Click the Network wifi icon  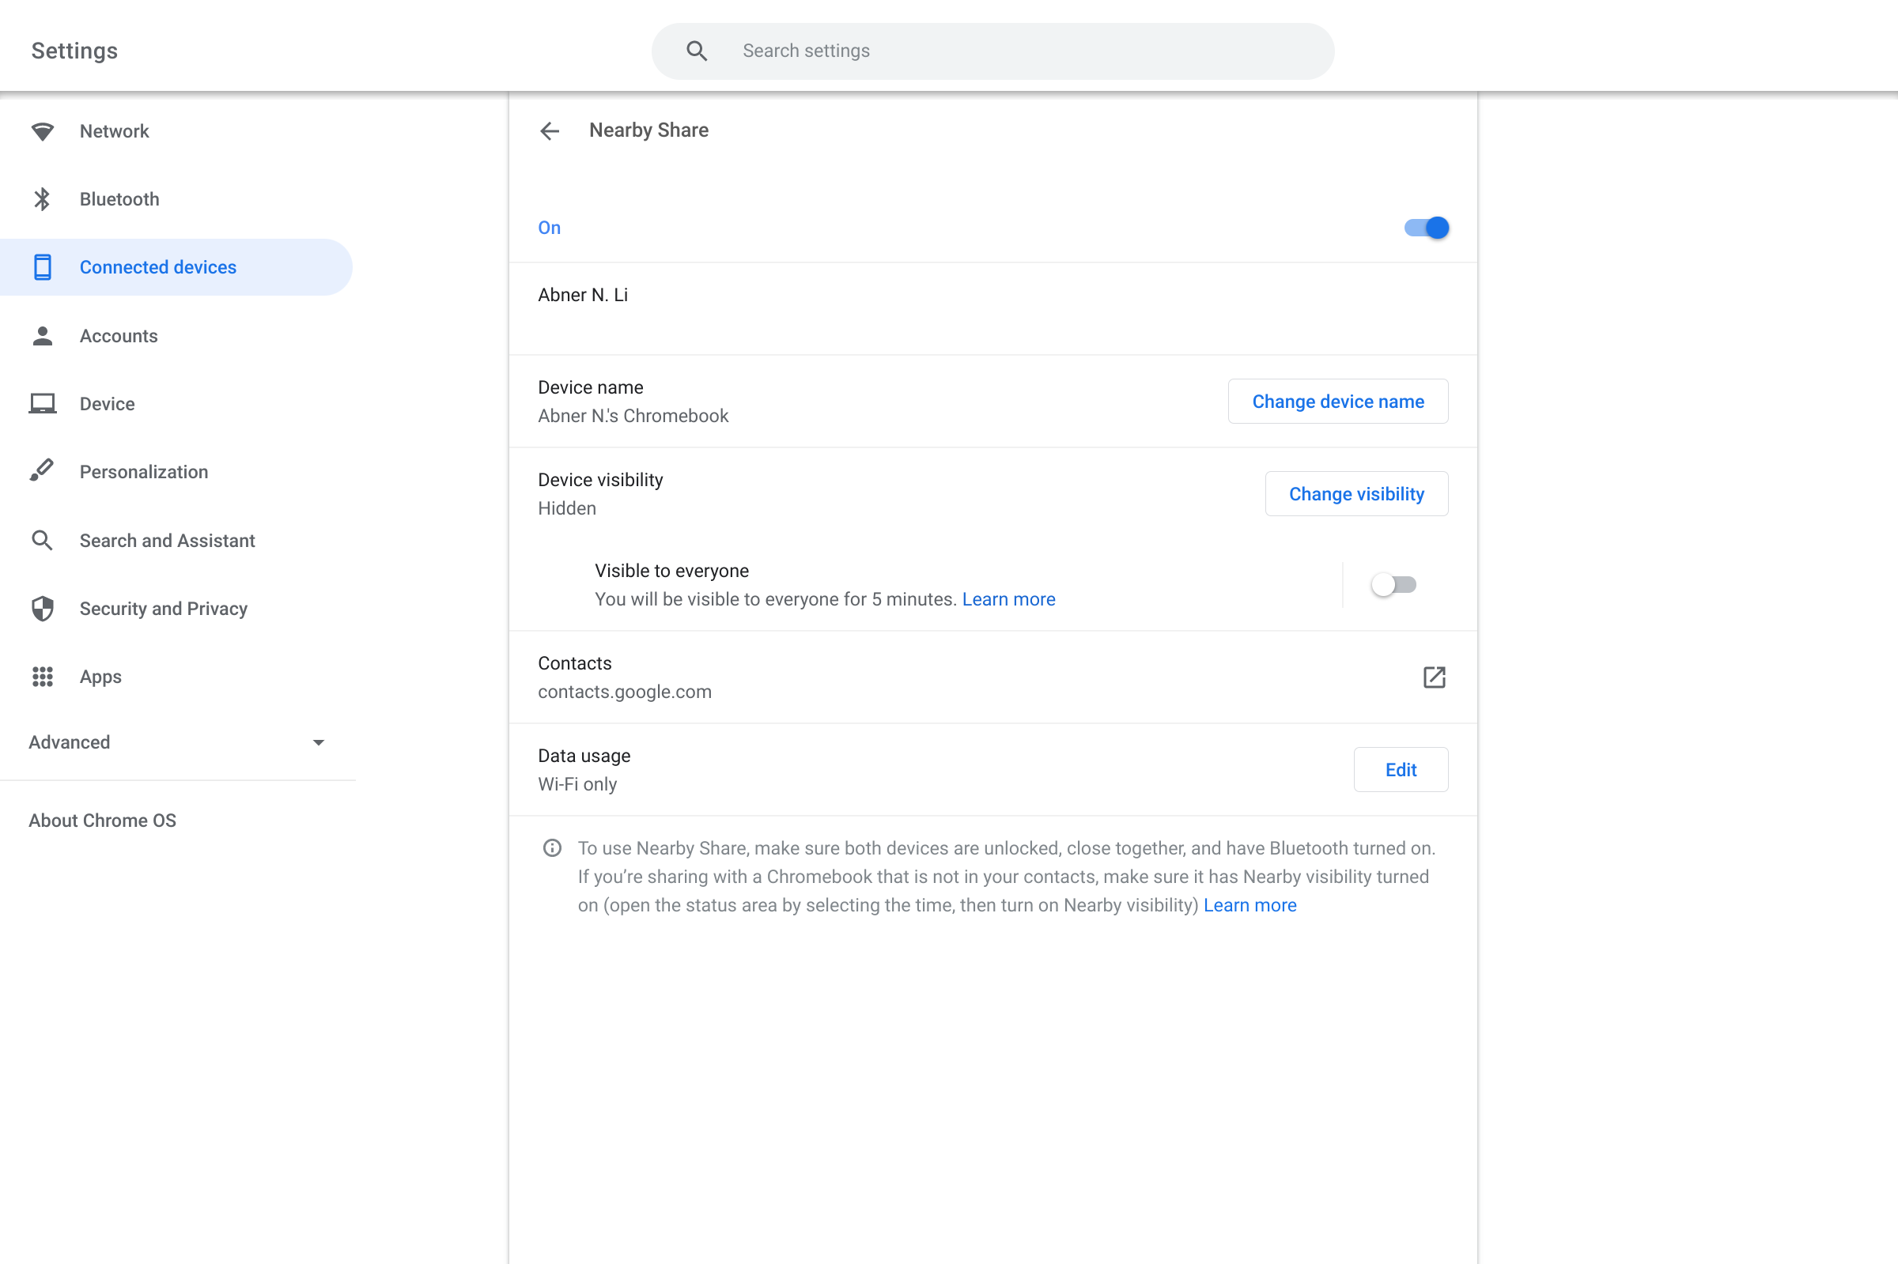coord(42,131)
